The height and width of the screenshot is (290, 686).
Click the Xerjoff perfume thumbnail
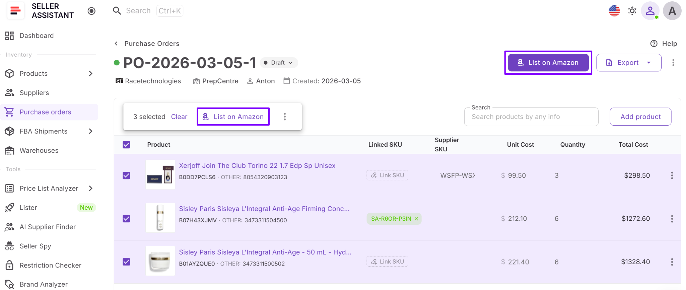coord(160,174)
